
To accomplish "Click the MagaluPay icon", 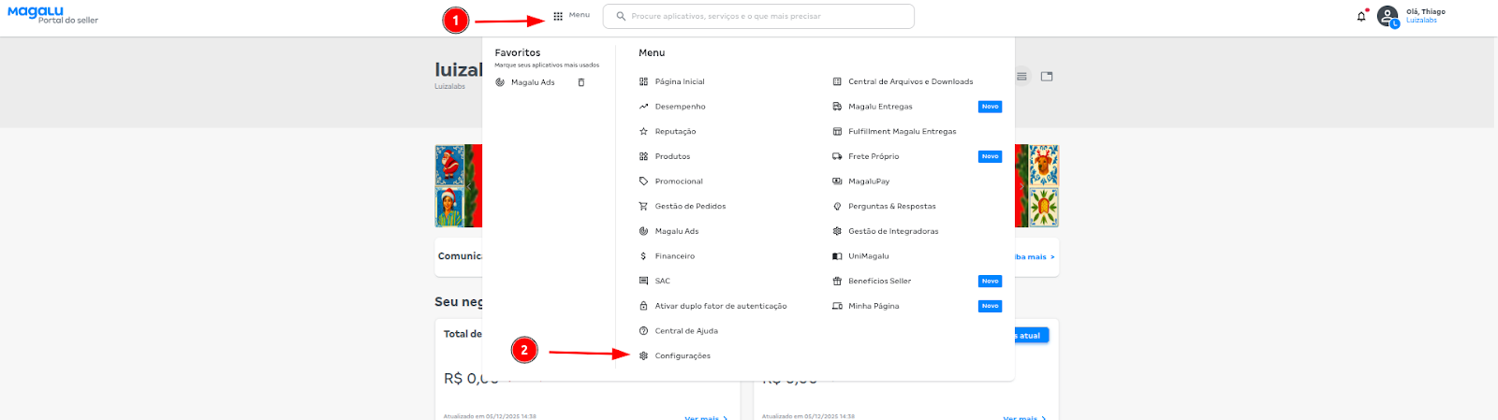I will [837, 181].
